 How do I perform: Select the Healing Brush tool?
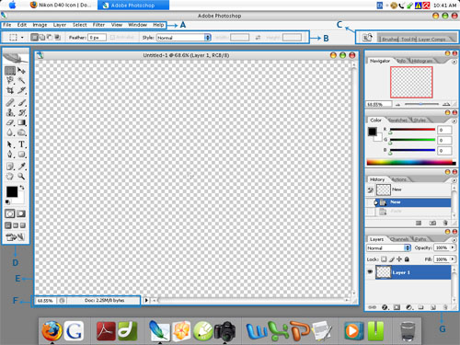pyautogui.click(x=10, y=102)
